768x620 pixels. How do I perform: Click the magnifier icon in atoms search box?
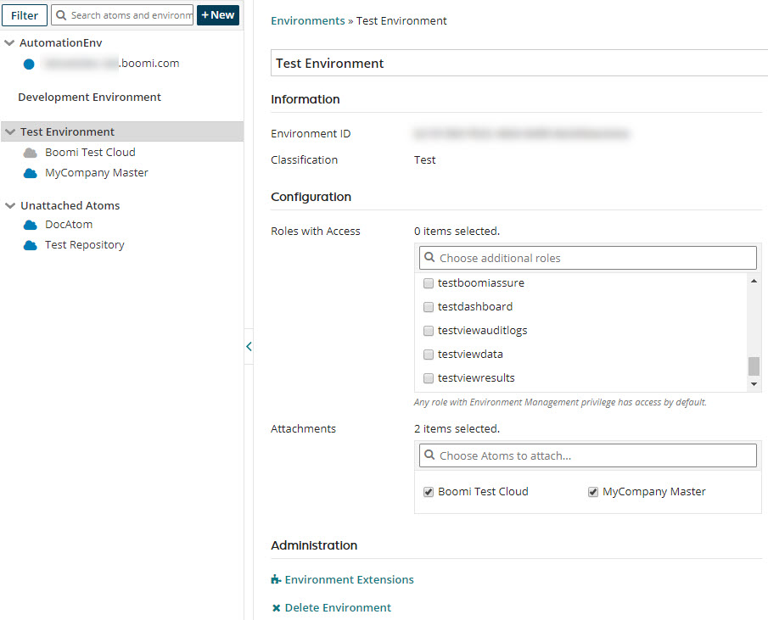[x=61, y=15]
